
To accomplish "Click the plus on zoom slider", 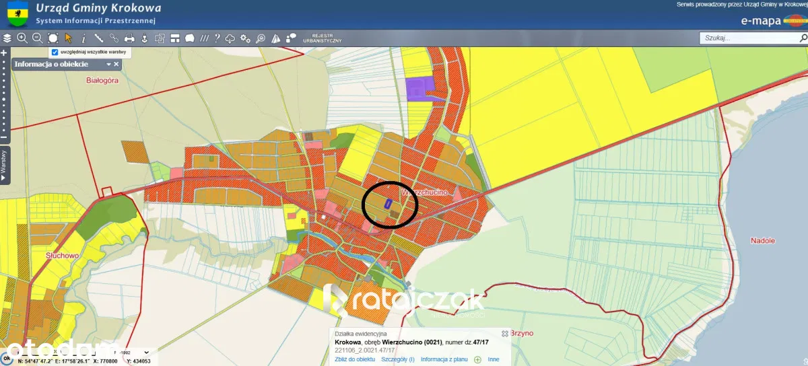I will [4, 52].
